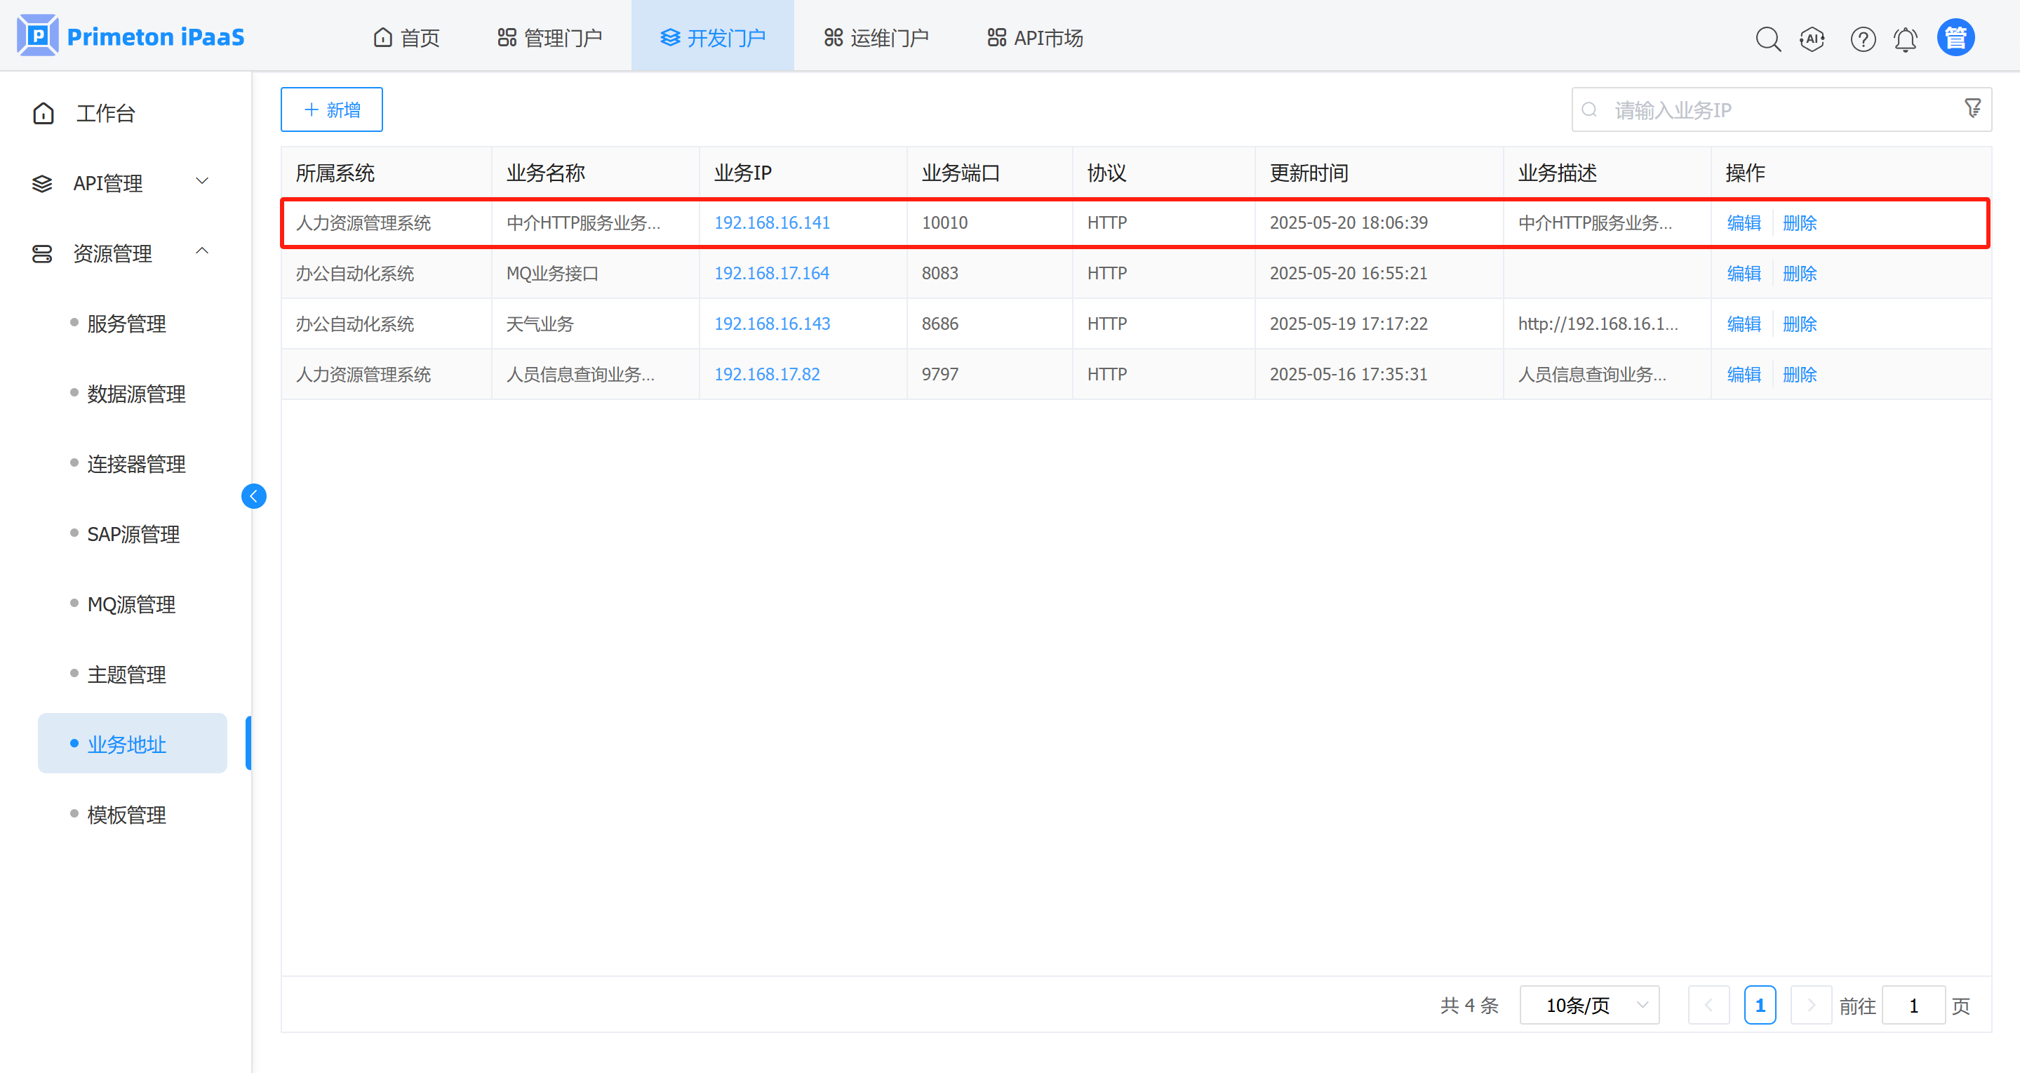This screenshot has width=2020, height=1073.
Task: Open the 10条/页 page size dropdown
Action: pyautogui.click(x=1589, y=1005)
